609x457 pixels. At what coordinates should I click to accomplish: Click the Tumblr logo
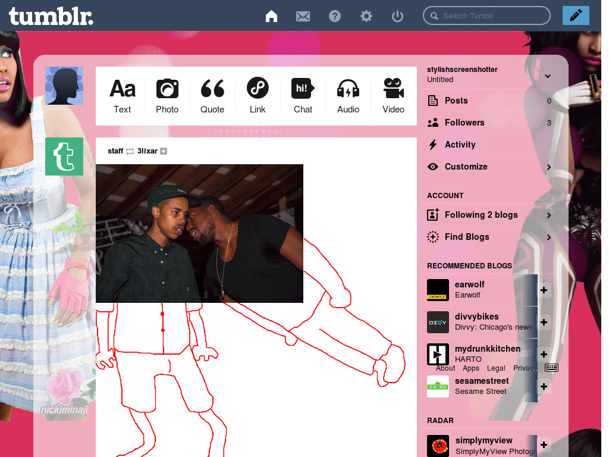(x=51, y=16)
